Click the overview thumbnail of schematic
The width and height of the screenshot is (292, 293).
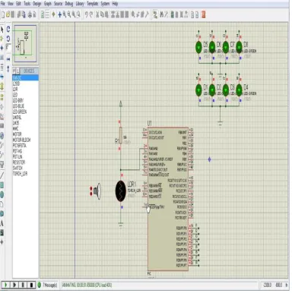[x=25, y=43]
